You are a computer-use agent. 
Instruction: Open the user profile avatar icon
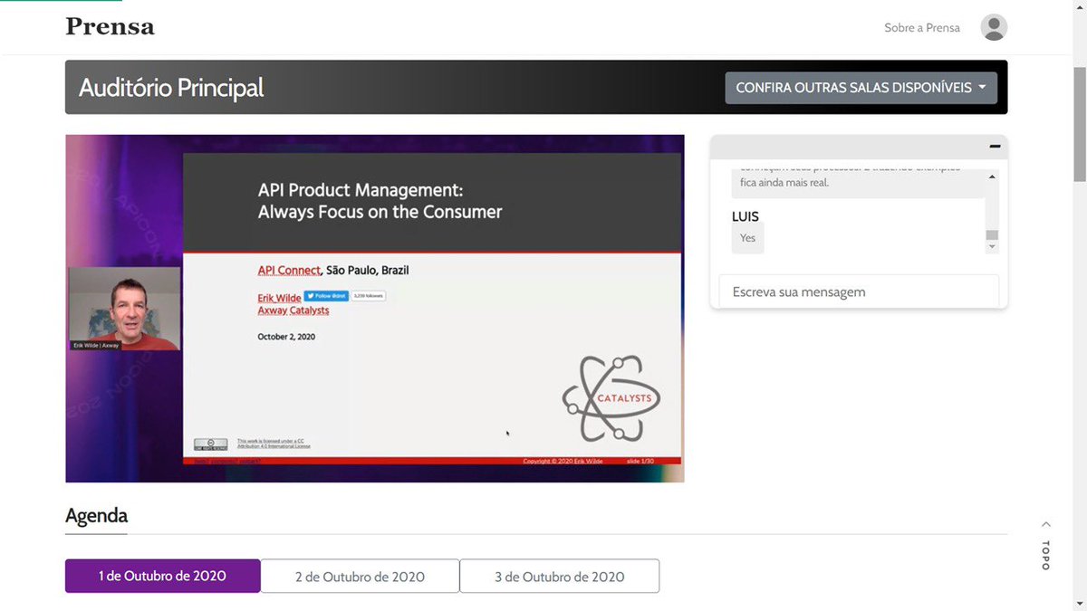coord(994,27)
